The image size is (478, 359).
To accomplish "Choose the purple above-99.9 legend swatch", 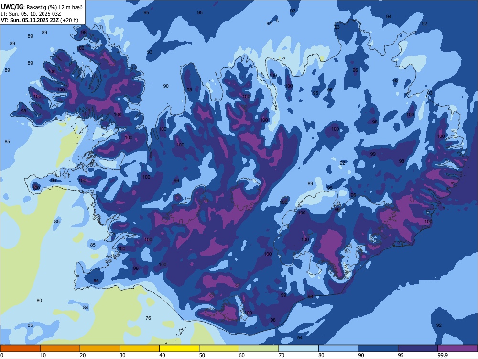I will pyautogui.click(x=457, y=348).
